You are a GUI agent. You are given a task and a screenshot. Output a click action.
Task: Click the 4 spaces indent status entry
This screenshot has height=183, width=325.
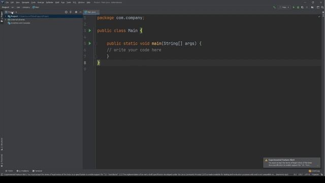click(x=315, y=174)
